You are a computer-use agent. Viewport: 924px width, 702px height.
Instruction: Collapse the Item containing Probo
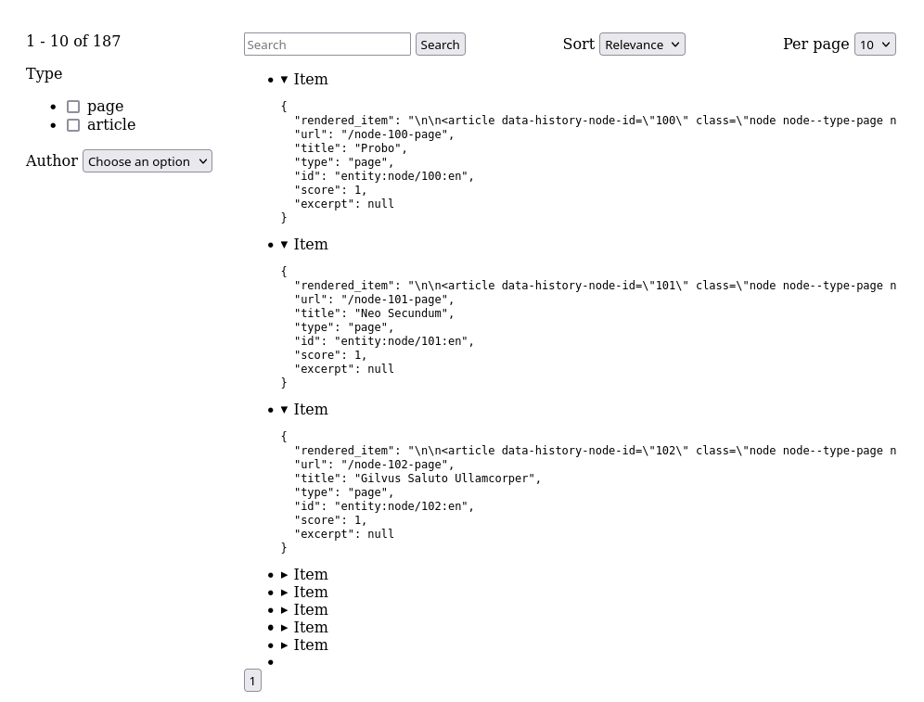click(x=304, y=80)
